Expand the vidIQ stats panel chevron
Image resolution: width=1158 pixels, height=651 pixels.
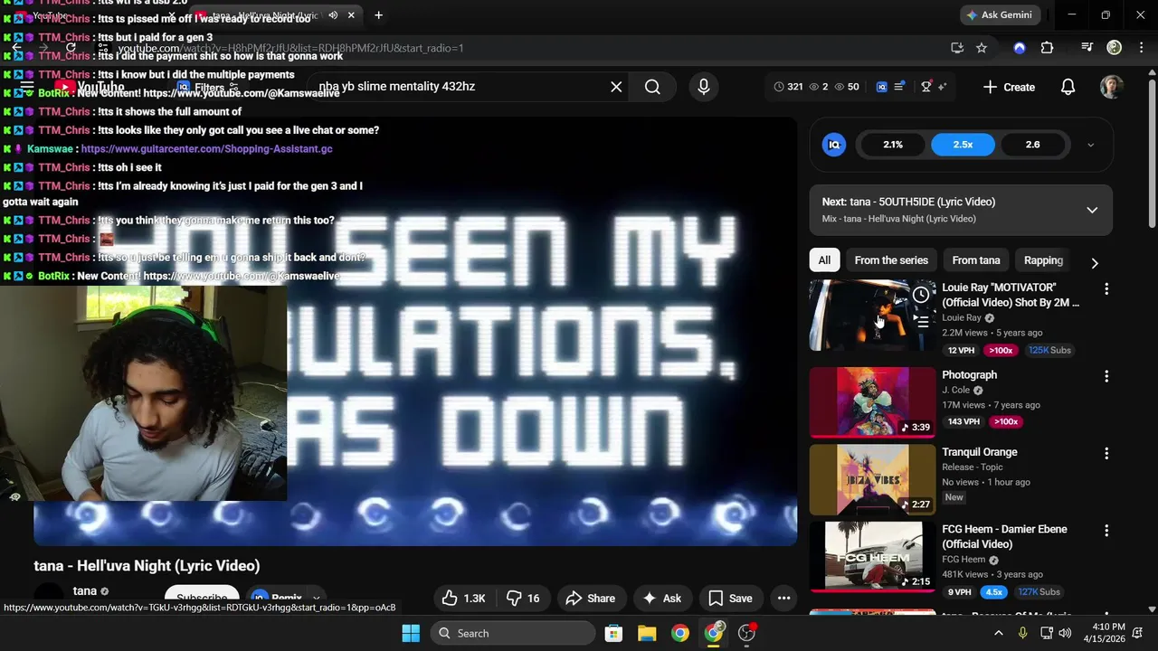[1090, 145]
